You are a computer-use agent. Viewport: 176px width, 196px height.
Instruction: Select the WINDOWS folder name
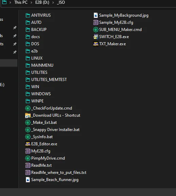[41, 94]
